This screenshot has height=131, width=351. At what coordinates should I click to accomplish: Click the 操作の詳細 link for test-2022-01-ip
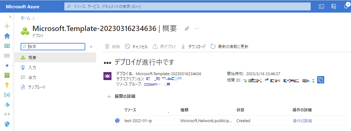point(302,121)
